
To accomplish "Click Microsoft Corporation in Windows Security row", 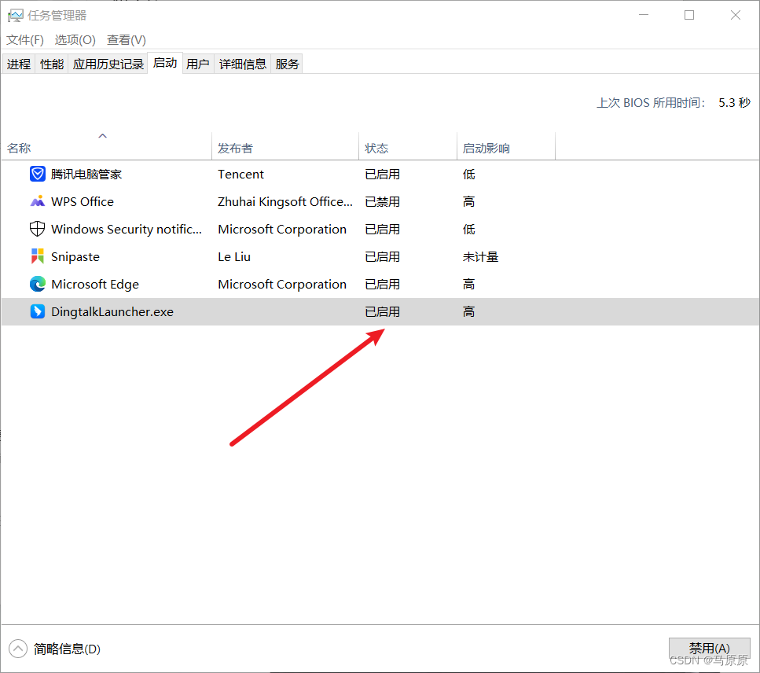I will point(282,230).
